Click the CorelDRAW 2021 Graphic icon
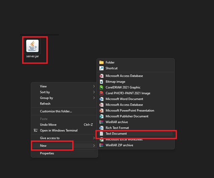Image resolution: width=214 pixels, height=178 pixels. tap(101, 87)
